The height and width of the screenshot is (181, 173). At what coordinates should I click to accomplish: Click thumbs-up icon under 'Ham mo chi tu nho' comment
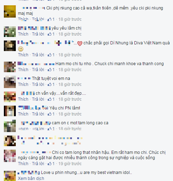(x=49, y=70)
